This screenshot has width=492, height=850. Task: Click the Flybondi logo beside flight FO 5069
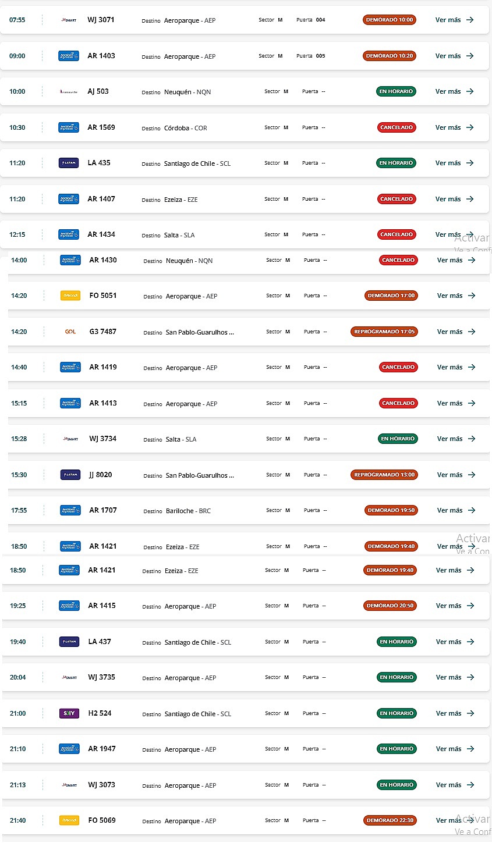69,821
